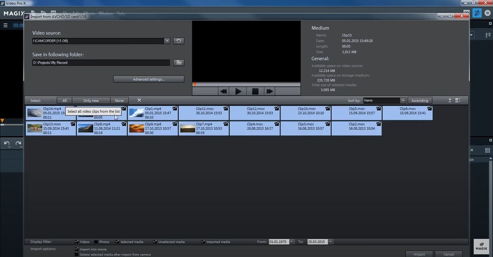Click redo arrow in main window
This screenshot has height=257, width=493.
(18, 144)
